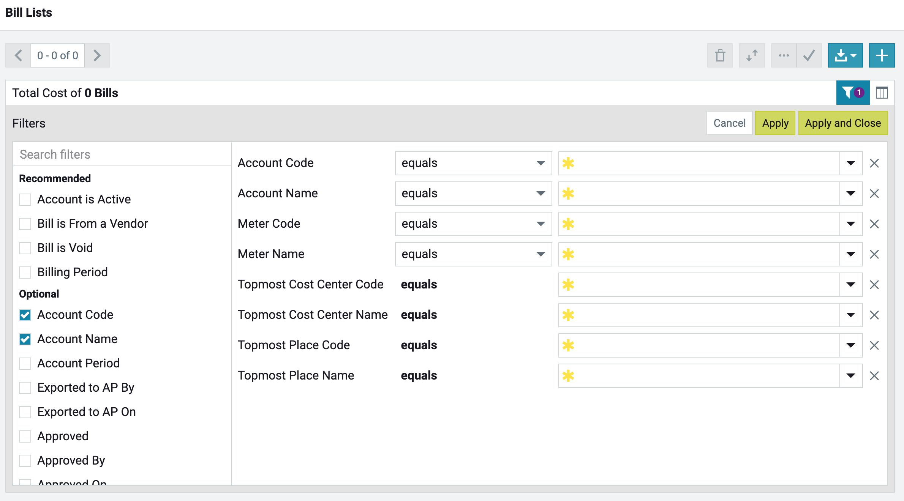Screen dimensions: 904x501
Task: Uncheck the Account Code filter checkbox
Action: tap(25, 315)
